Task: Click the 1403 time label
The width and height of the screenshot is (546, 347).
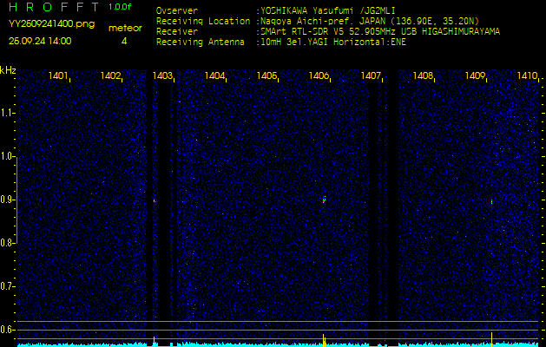Action: tap(162, 75)
